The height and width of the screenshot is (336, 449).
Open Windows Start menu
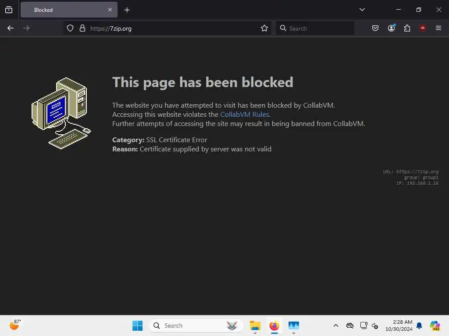tap(137, 325)
